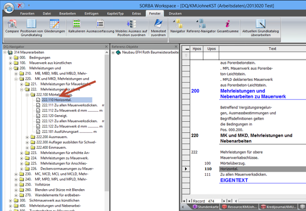
Task: Show the Gesamtsumme
Action: click(228, 26)
